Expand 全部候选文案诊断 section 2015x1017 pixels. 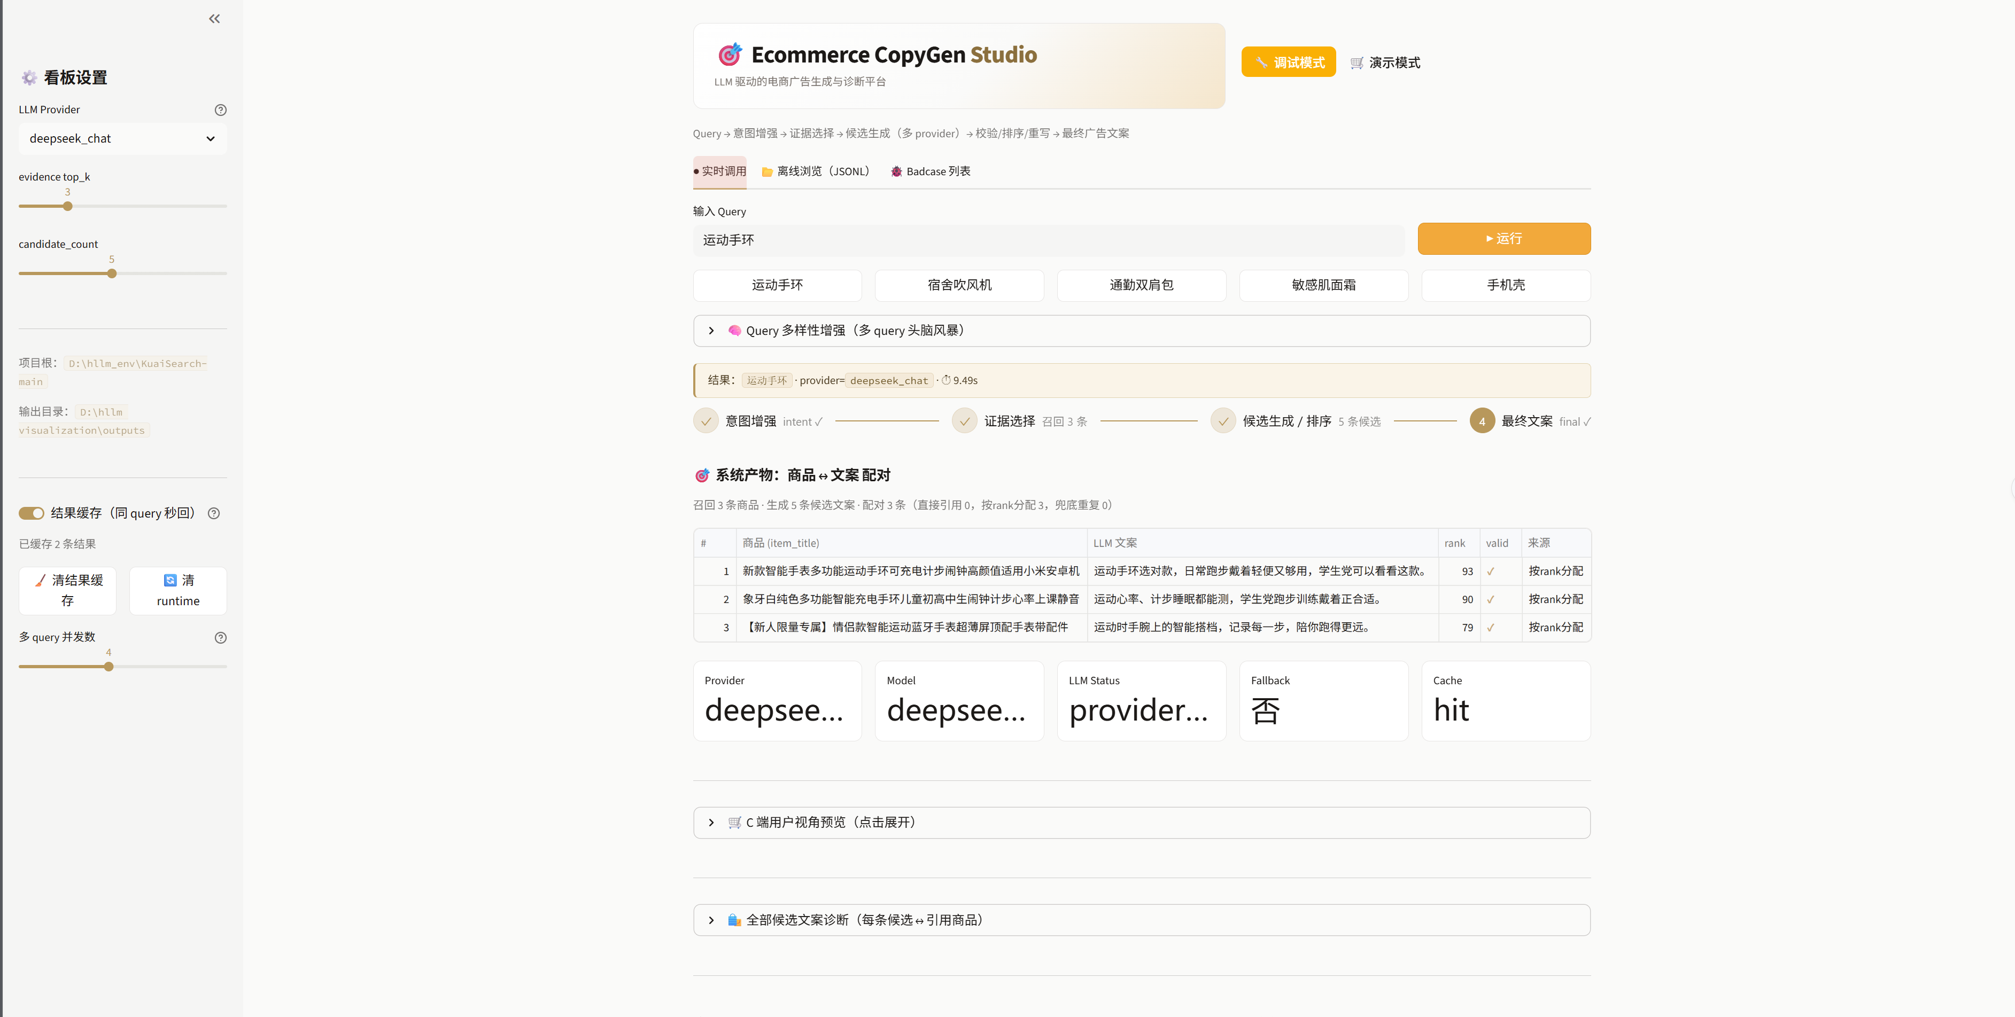click(x=1141, y=920)
